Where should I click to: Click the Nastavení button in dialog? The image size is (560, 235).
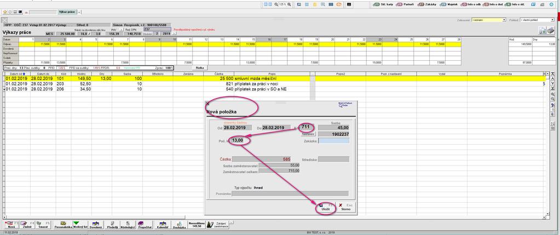pos(308,134)
